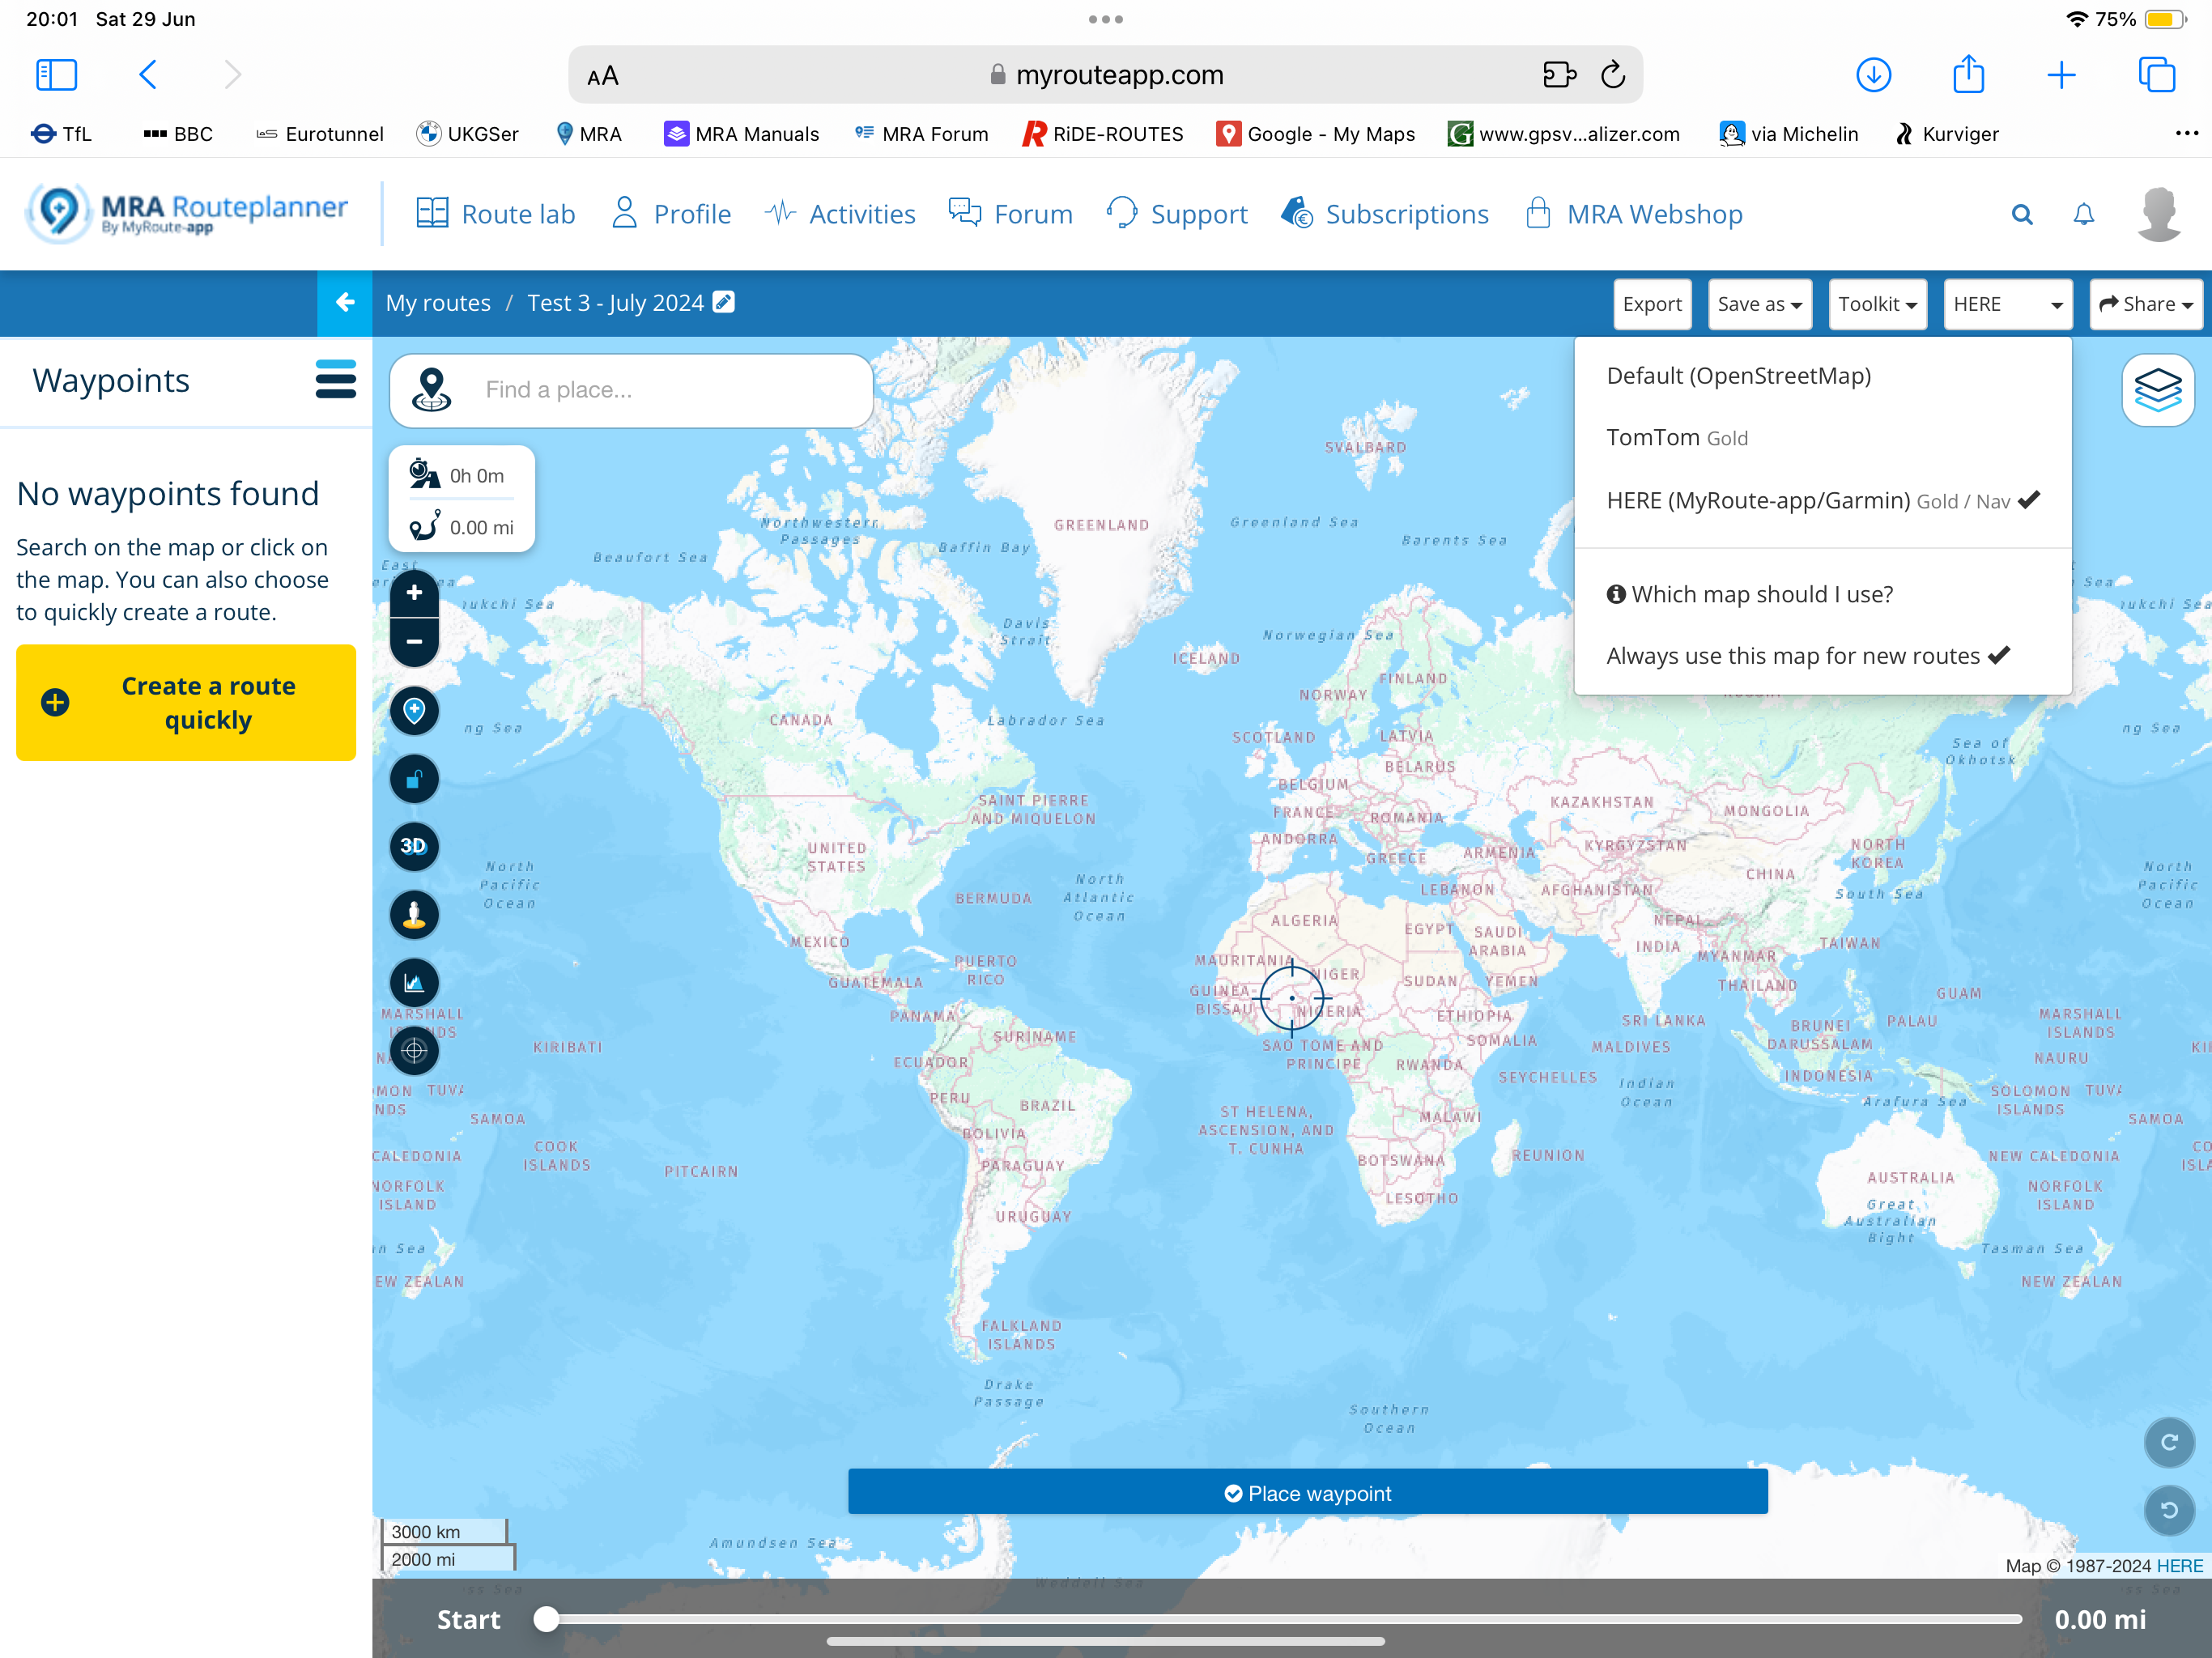Expand the Save as dropdown

pos(1759,304)
